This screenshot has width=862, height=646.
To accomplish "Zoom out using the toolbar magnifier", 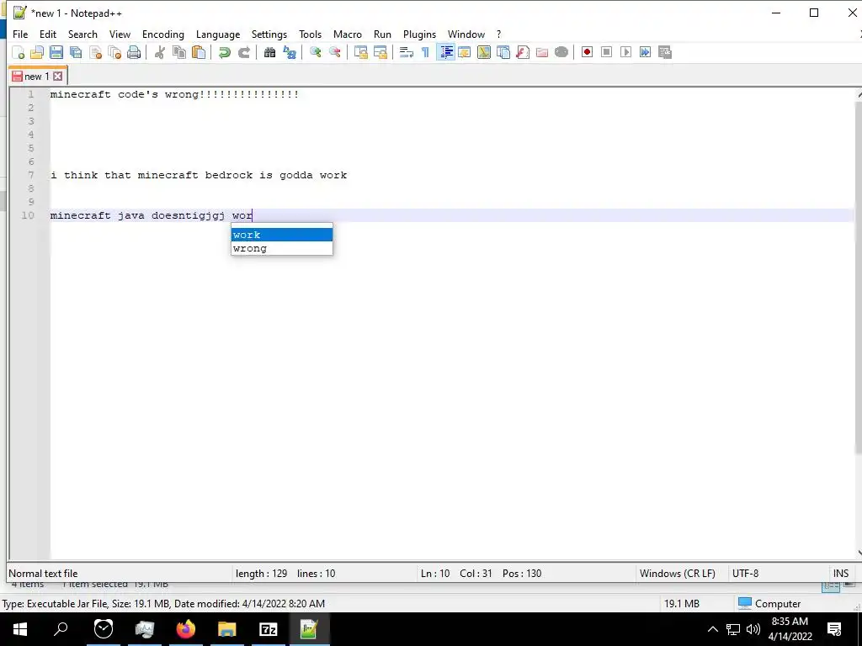I will coord(334,52).
